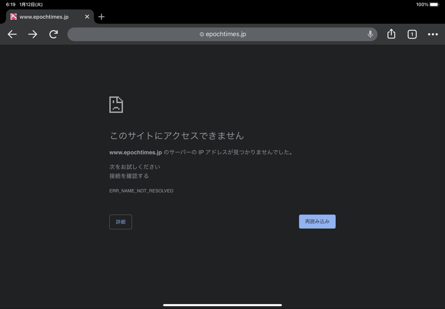Click the bold www.epochtimes.jp text in the error message
Image resolution: width=445 pixels, height=309 pixels.
point(136,152)
